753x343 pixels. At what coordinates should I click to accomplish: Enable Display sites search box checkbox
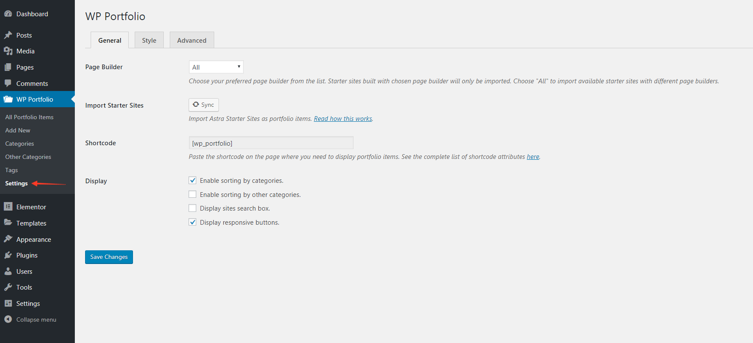coord(192,208)
